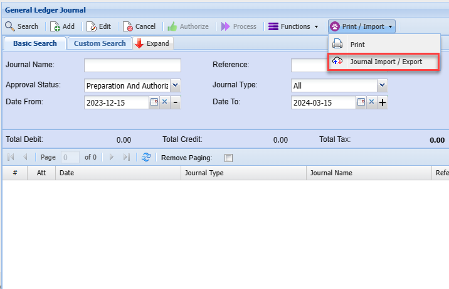Screen dimensions: 449x289
Task: Open the Approval Status dropdown arrow
Action: pyautogui.click(x=176, y=85)
